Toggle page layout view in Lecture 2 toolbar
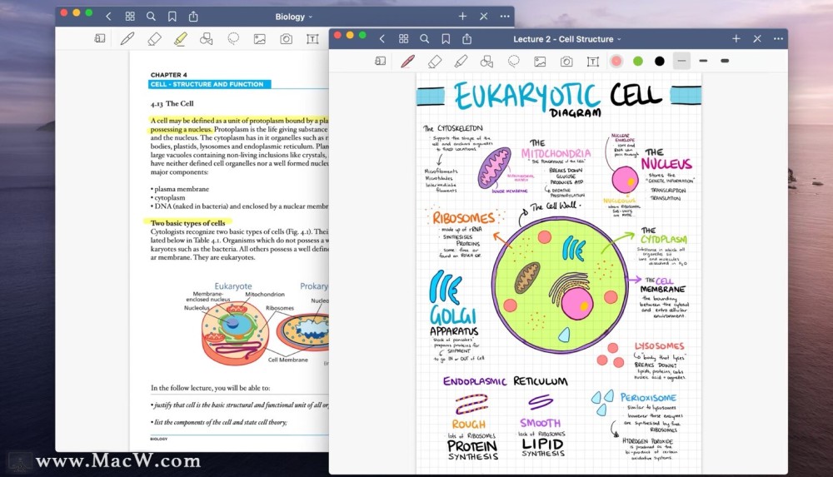This screenshot has height=477, width=833. [x=381, y=61]
